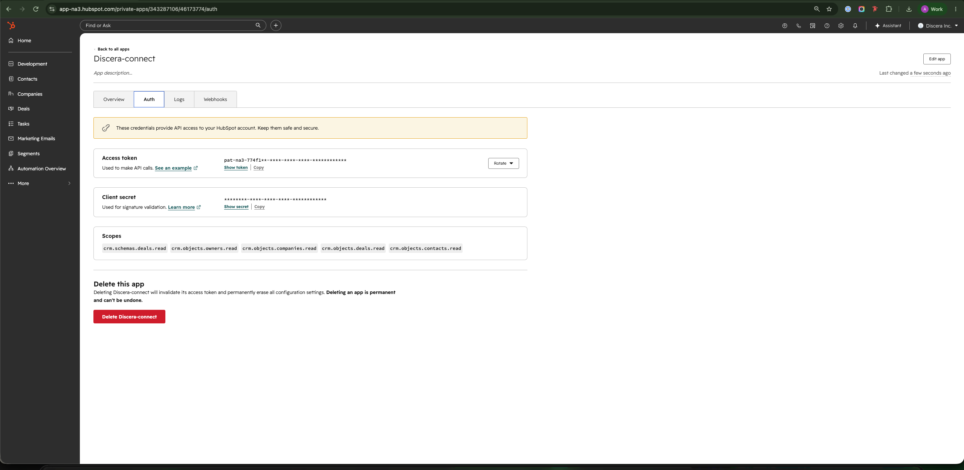Viewport: 964px width, 470px height.
Task: Click the colorful circle extension icon
Action: (862, 9)
